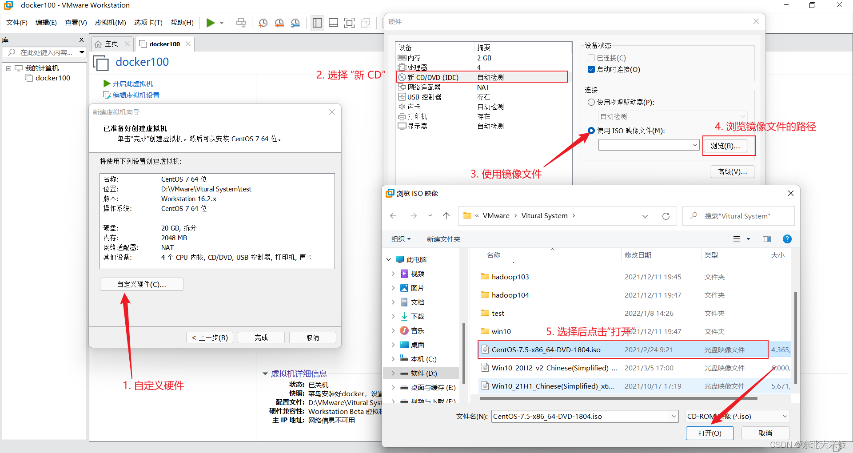The height and width of the screenshot is (453, 853).
Task: Open the snapshot manager icon
Action: 295,23
